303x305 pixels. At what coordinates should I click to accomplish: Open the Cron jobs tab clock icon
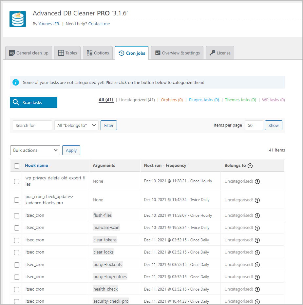click(122, 52)
